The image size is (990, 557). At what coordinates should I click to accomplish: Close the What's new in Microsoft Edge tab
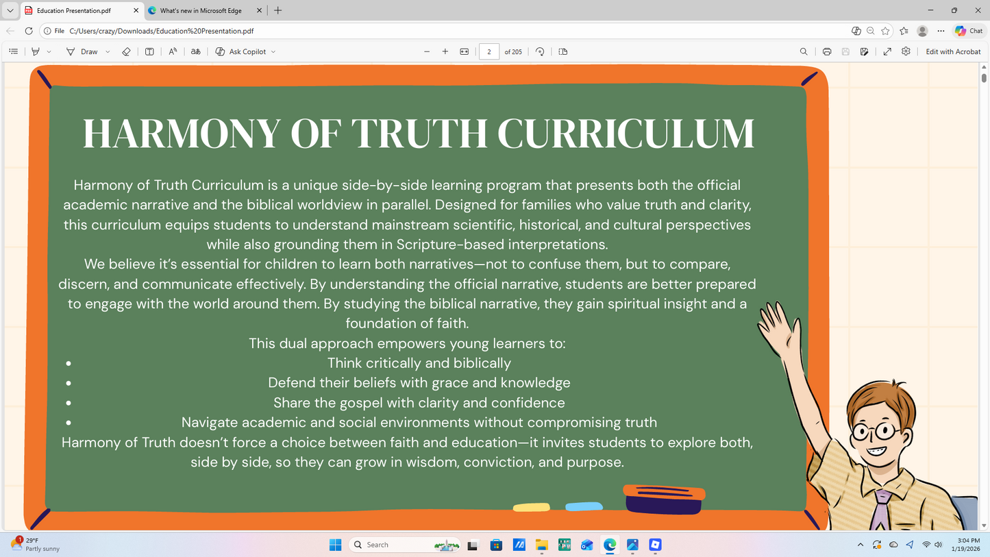pyautogui.click(x=259, y=10)
